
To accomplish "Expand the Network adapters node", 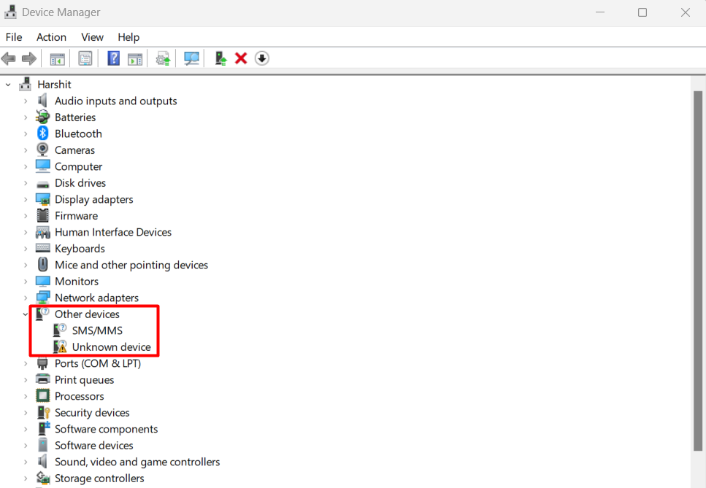I will pyautogui.click(x=26, y=298).
